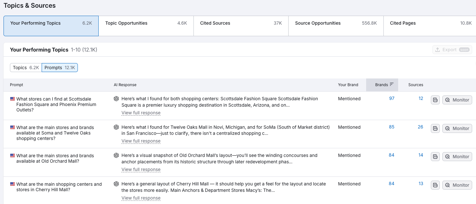This screenshot has width=476, height=204.
Task: View full response for Cherry Hill Mall
Action: pos(141,198)
